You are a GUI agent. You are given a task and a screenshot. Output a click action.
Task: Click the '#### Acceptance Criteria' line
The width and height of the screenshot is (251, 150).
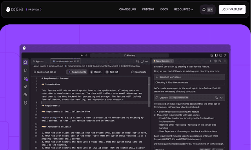click(56, 127)
